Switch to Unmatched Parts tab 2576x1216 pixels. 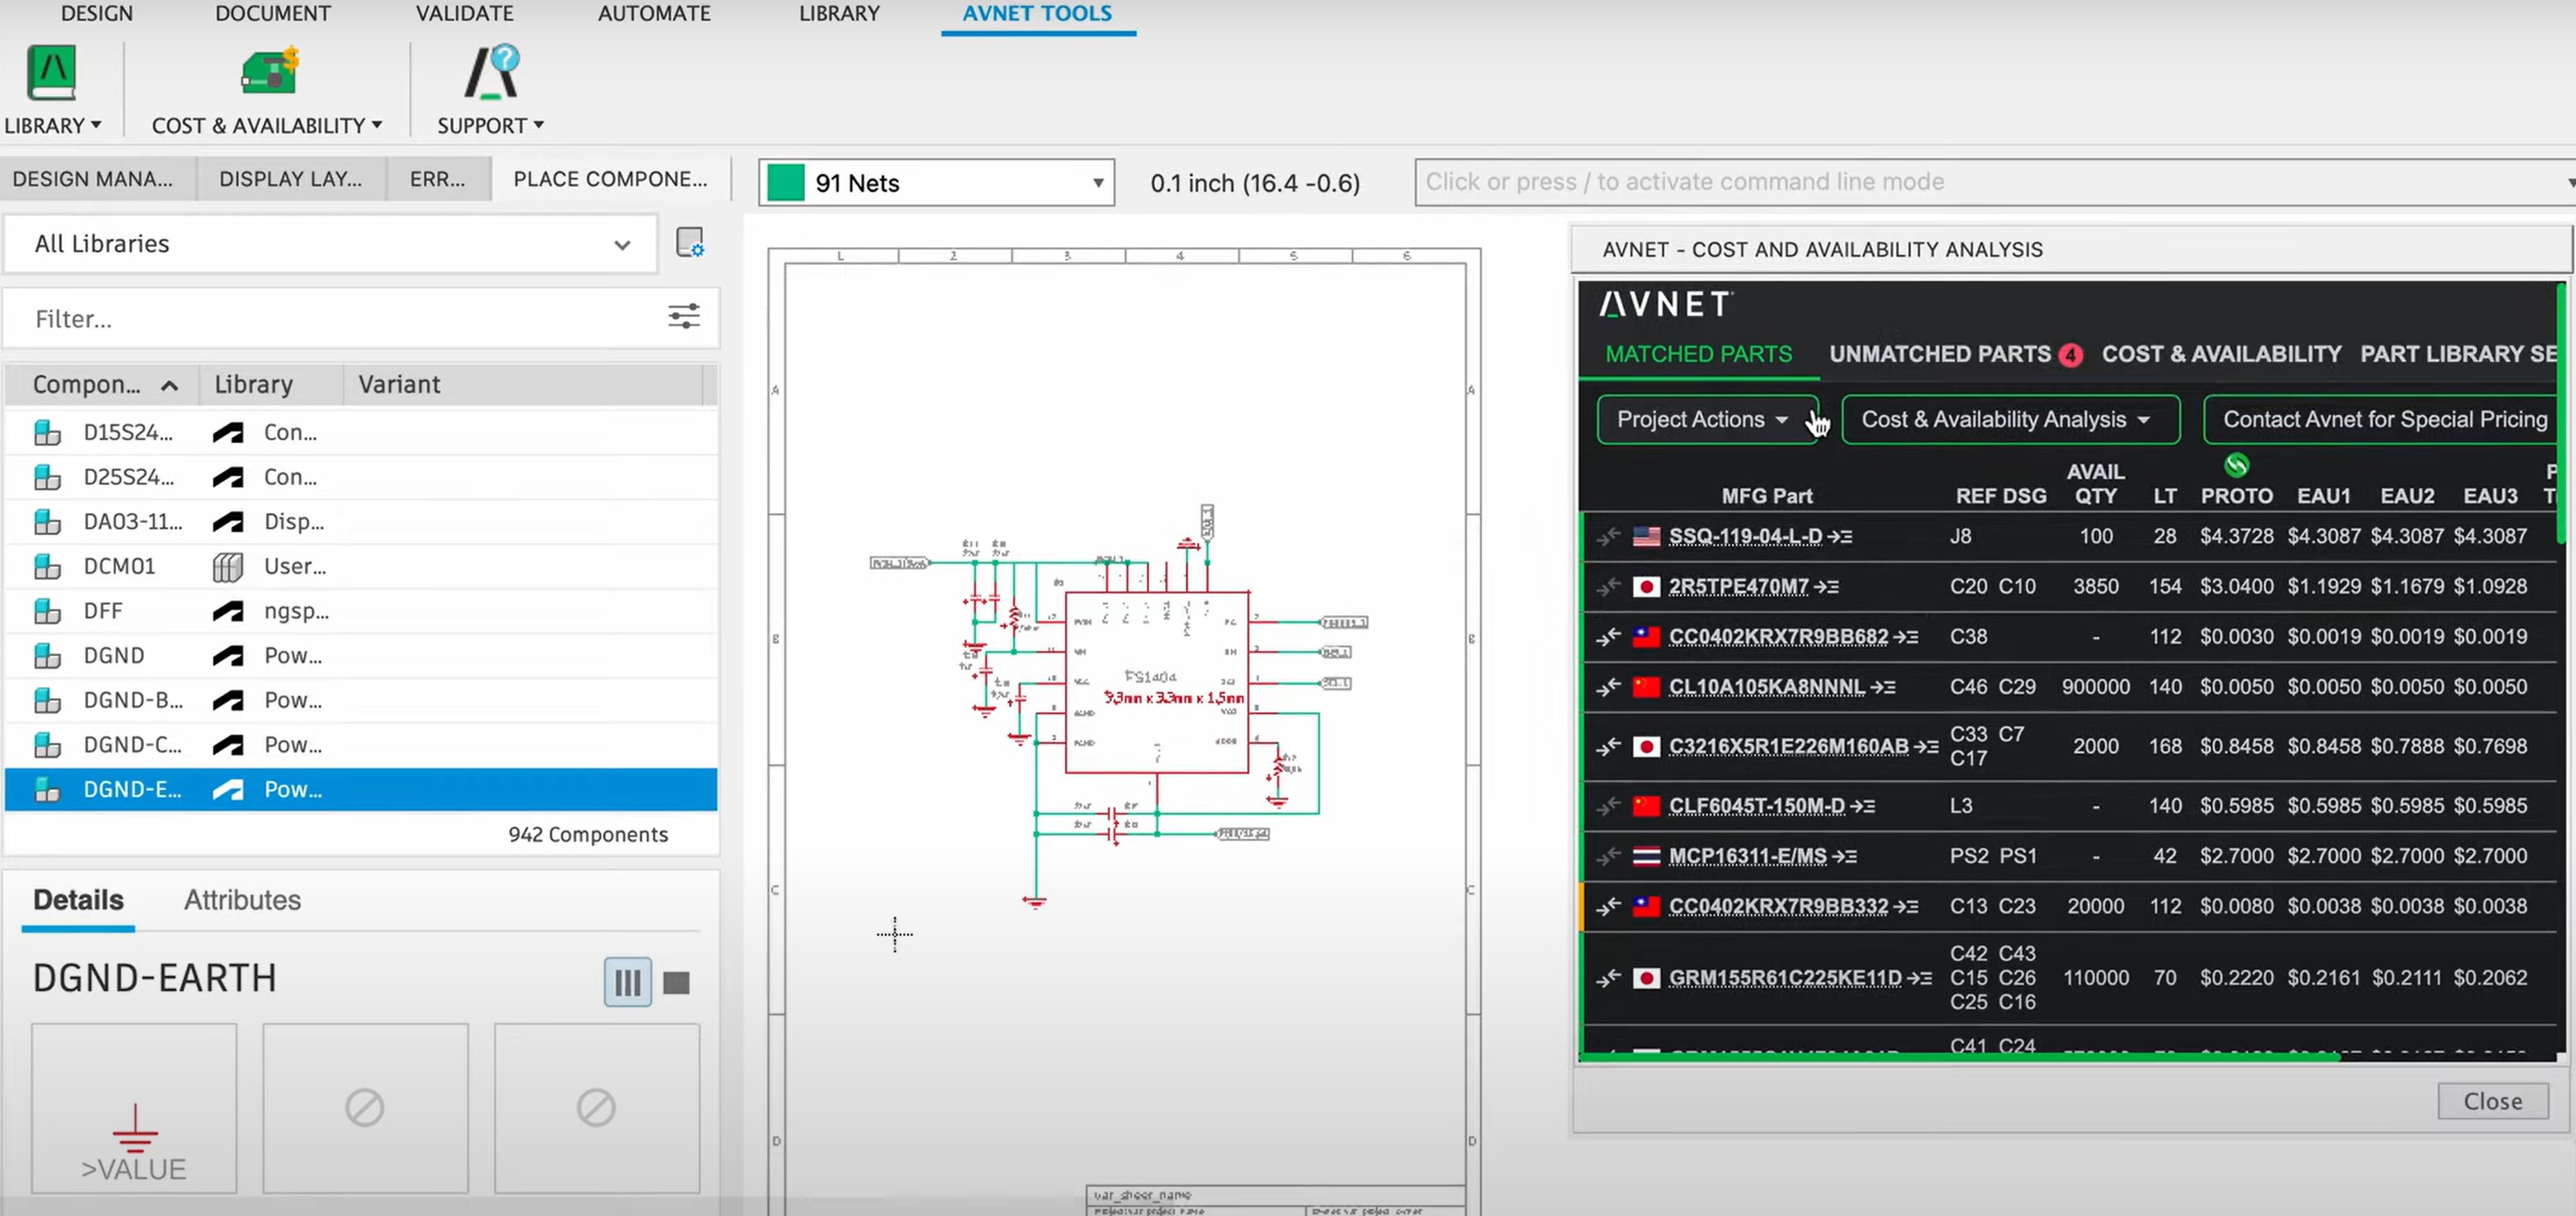(x=1939, y=354)
